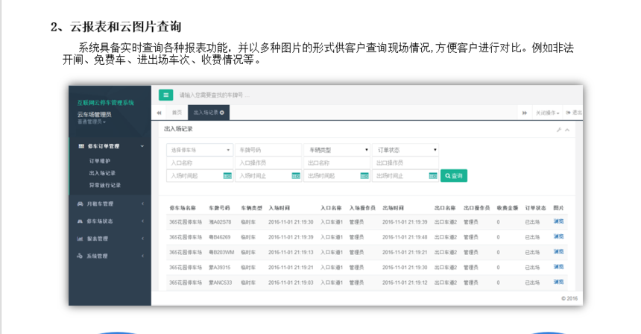Viewport: 641px width, 334px height.
Task: Open the 选择停车场 dropdown
Action: pyautogui.click(x=200, y=150)
